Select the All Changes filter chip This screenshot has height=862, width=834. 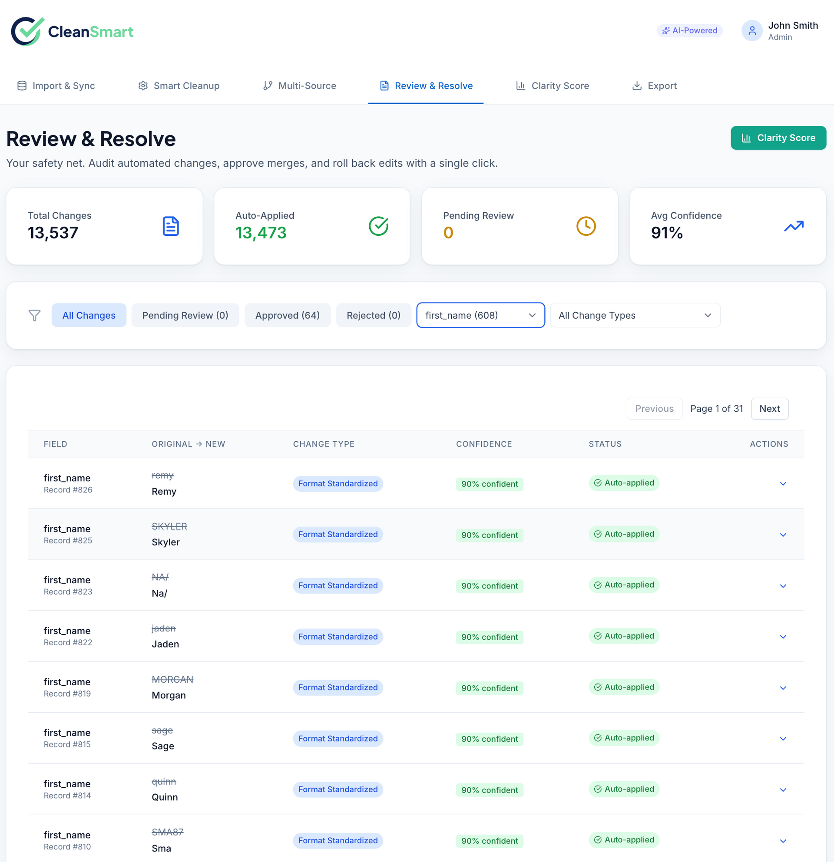tap(89, 315)
